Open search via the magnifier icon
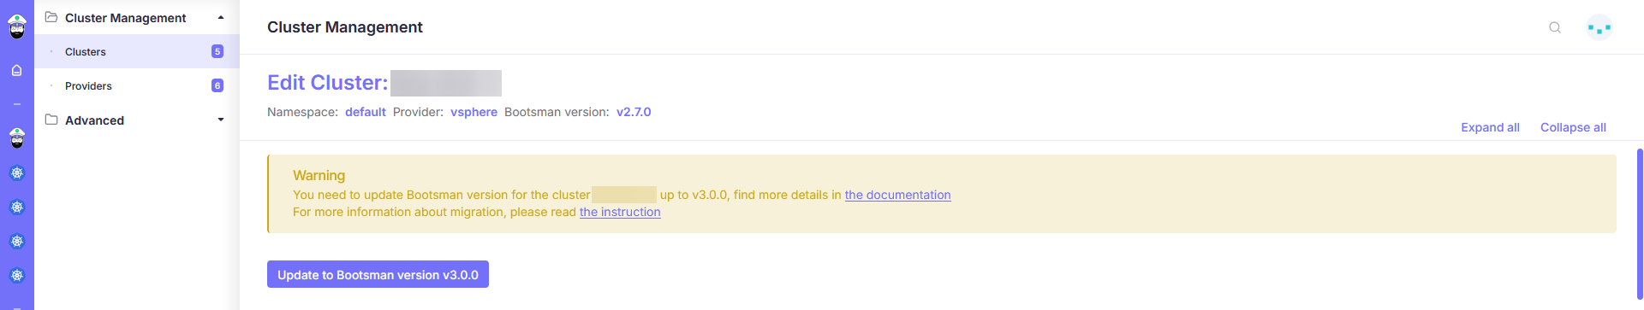The image size is (1644, 310). [1555, 27]
